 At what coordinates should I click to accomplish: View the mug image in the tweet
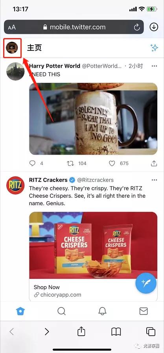93,119
